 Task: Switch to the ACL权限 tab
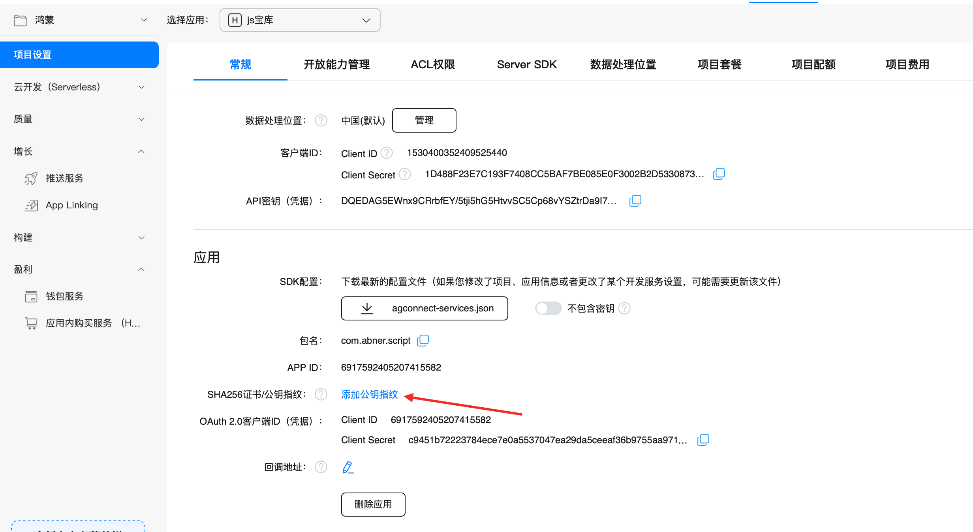432,64
